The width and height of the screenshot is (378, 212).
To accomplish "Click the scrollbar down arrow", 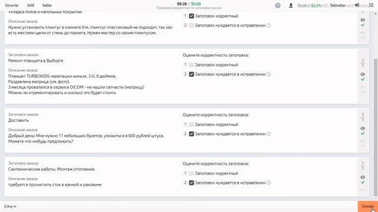I will pyautogui.click(x=376, y=199).
